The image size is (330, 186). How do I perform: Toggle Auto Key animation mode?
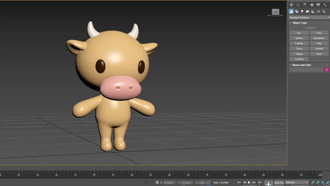[279, 182]
